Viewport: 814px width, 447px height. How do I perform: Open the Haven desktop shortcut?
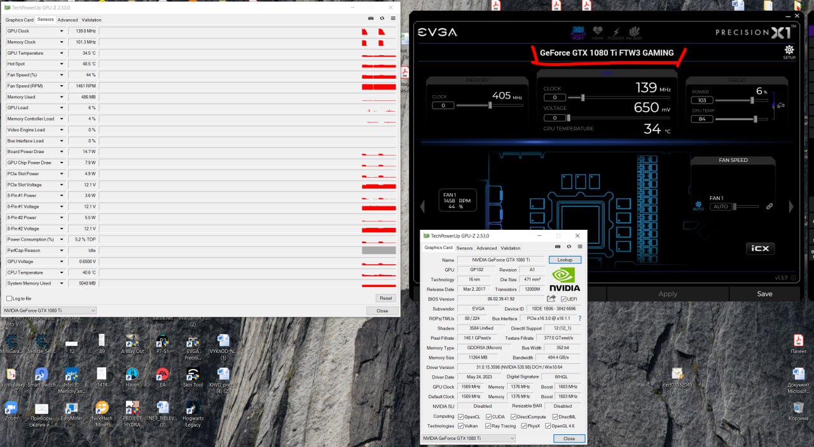tap(132, 377)
